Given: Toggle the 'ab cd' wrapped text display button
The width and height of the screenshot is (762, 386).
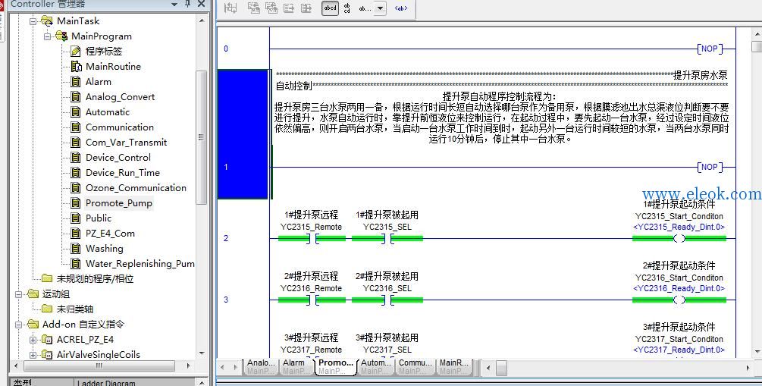Looking at the screenshot, I should [347, 8].
